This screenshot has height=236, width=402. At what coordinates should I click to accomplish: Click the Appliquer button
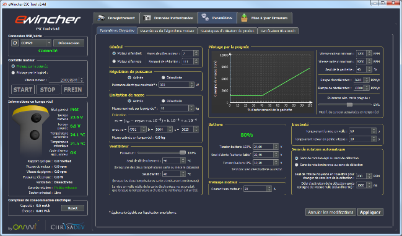pos(370,212)
